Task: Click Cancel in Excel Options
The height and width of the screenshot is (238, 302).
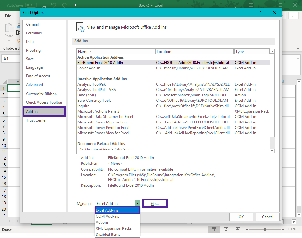Action: 267,217
